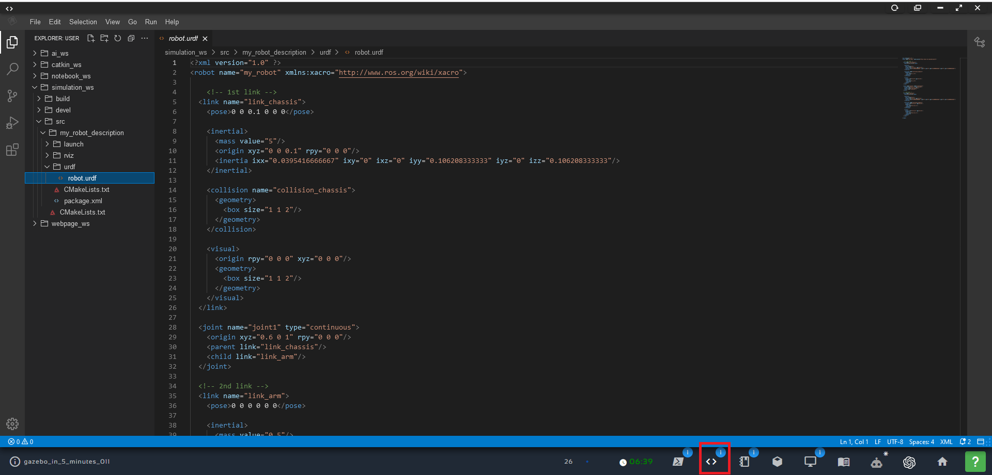
Task: Select the robot.urdf editor tab
Action: point(183,38)
